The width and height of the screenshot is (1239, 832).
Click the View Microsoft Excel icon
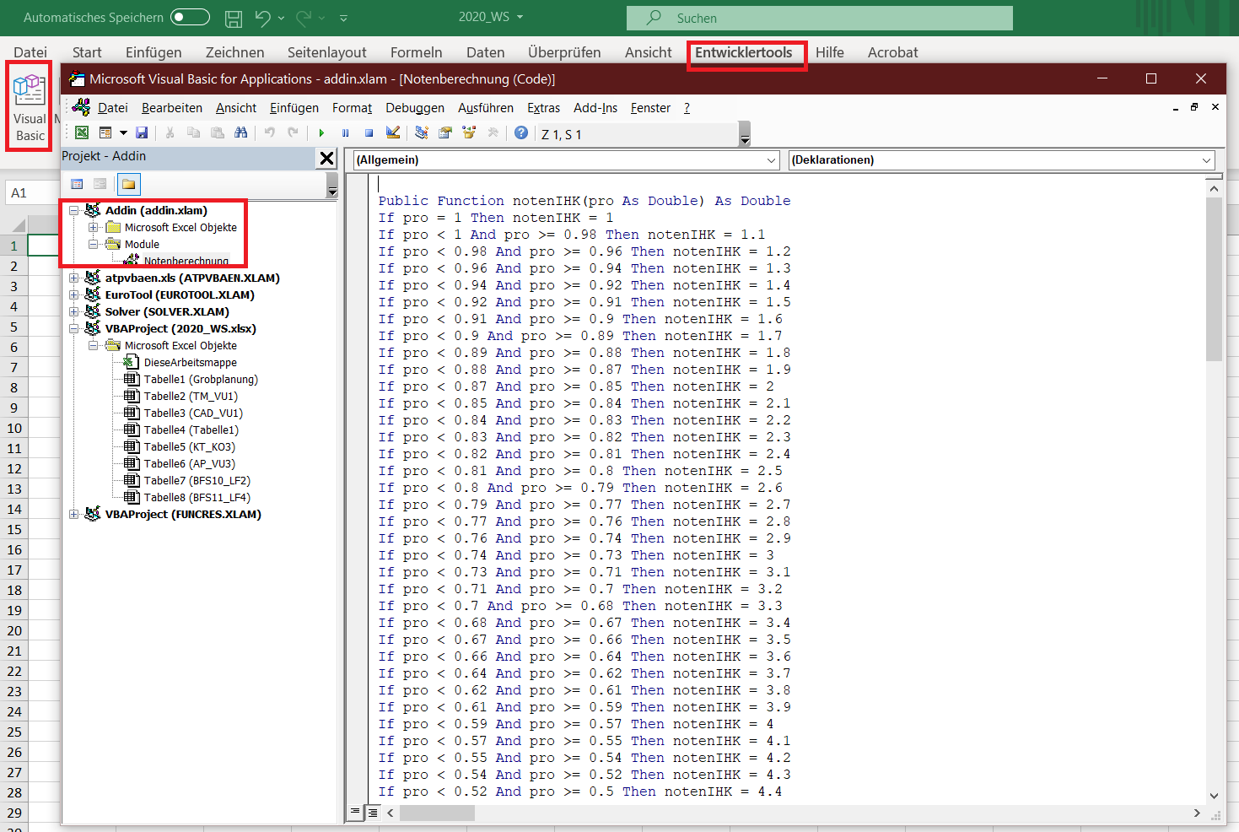82,132
